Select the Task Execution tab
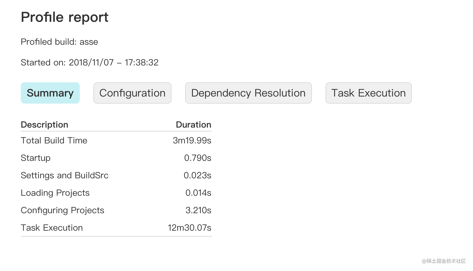Viewport: 473px width, 271px height. (x=369, y=93)
